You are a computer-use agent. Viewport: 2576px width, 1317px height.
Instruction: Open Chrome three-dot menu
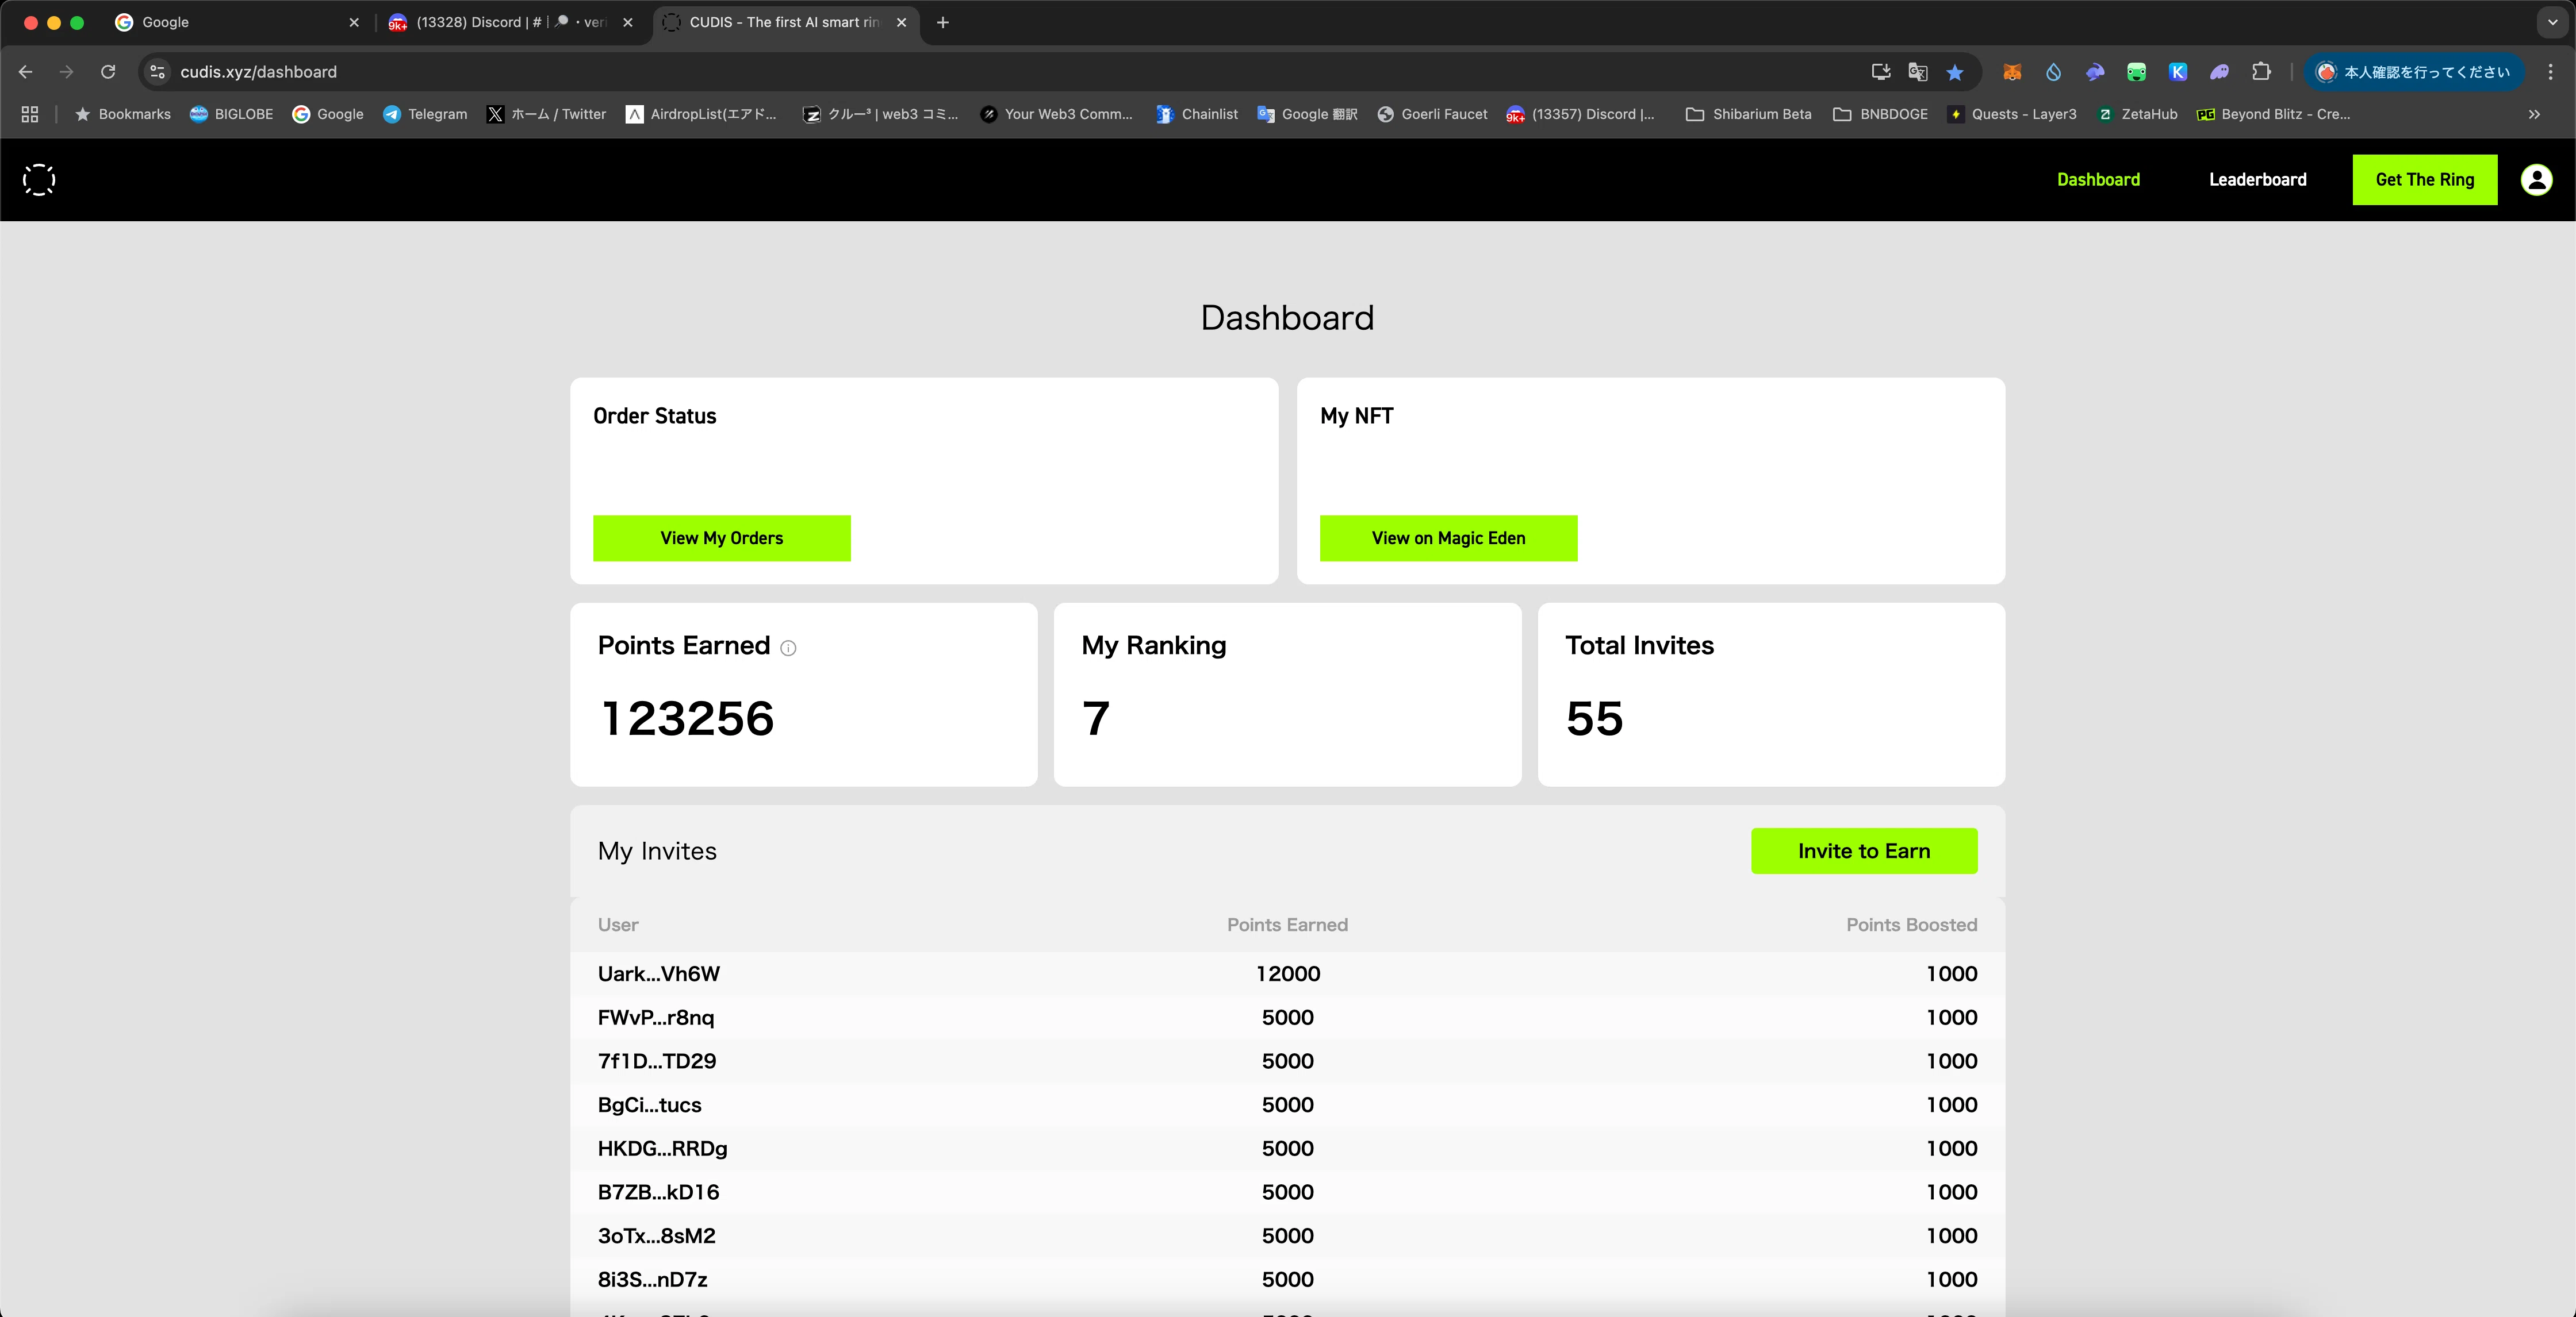pos(2550,72)
